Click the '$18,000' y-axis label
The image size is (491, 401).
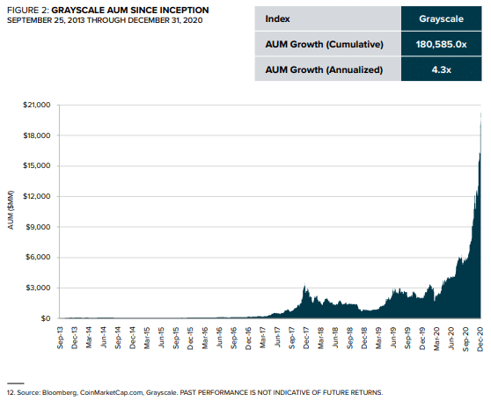pos(37,135)
